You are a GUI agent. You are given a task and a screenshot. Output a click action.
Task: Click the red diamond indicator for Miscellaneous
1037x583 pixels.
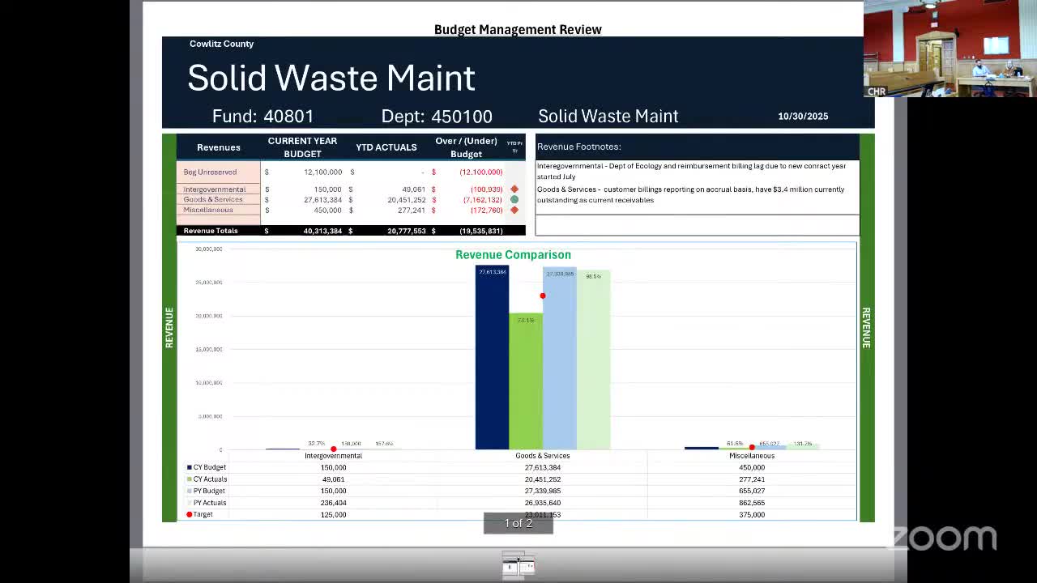point(514,210)
